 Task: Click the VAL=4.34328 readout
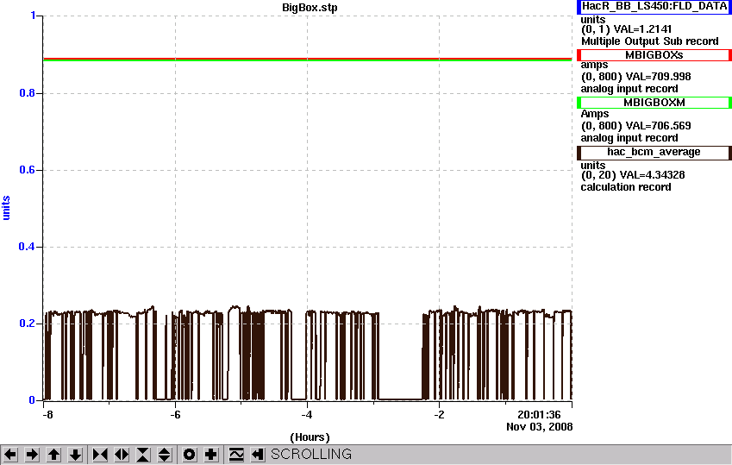tap(652, 175)
